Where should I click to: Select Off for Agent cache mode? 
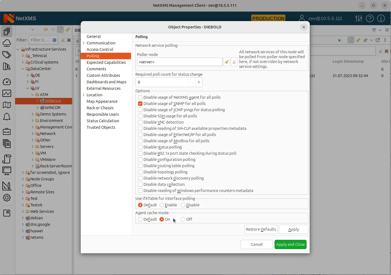click(x=183, y=219)
